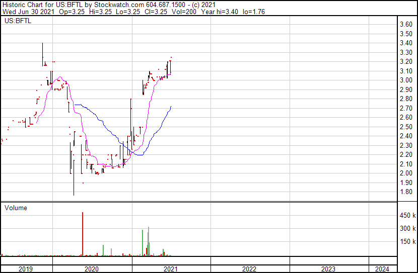The image size is (418, 273).
Task: Click the 3.00 price axis label
Action: (406, 80)
